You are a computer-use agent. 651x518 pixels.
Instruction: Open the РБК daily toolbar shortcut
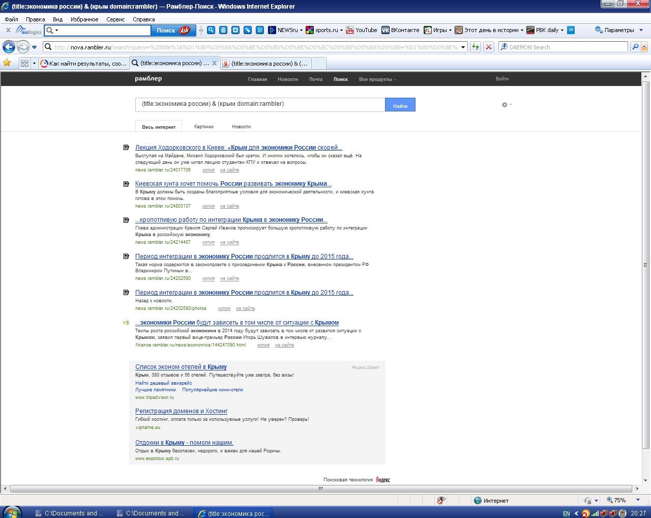click(x=545, y=30)
